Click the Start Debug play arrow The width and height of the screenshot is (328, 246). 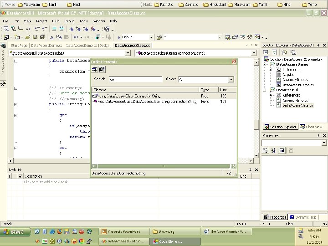119,37
